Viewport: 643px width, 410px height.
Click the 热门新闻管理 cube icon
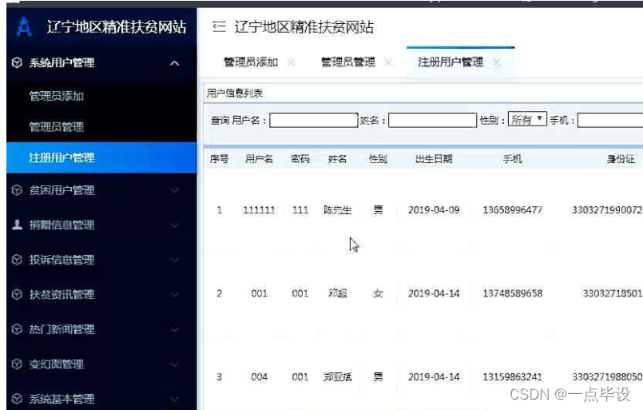point(17,329)
